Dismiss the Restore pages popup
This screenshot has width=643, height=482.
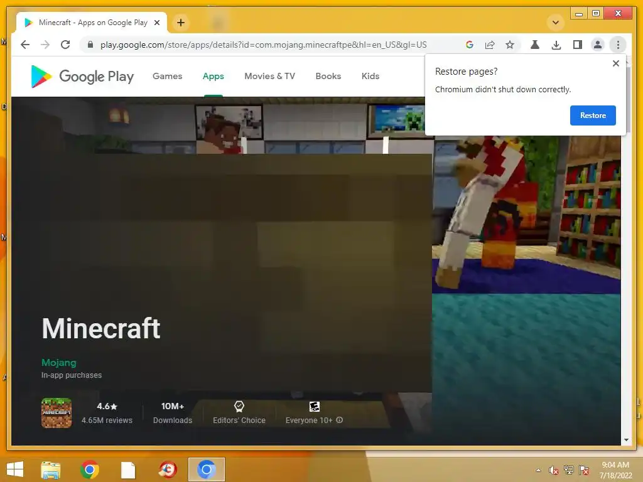point(615,63)
